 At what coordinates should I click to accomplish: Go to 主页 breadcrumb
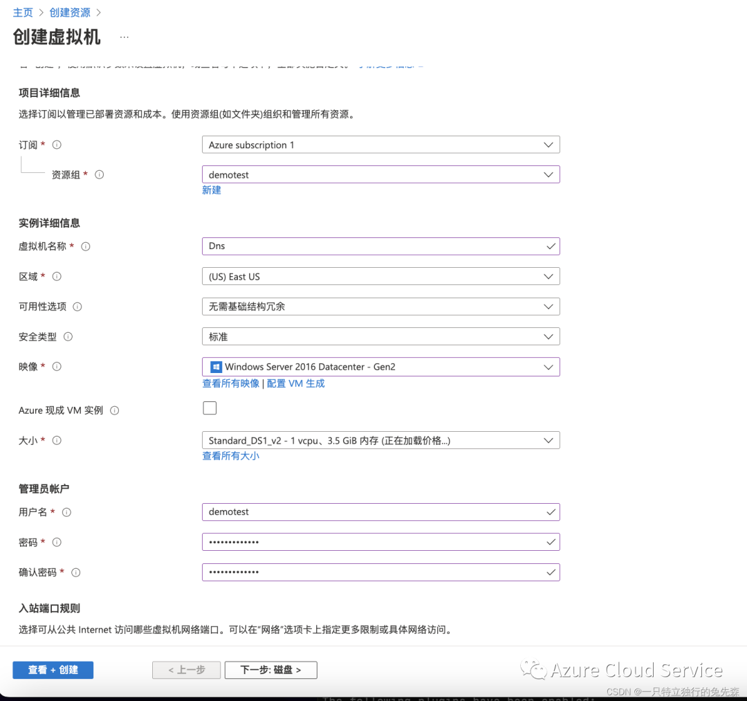[23, 12]
